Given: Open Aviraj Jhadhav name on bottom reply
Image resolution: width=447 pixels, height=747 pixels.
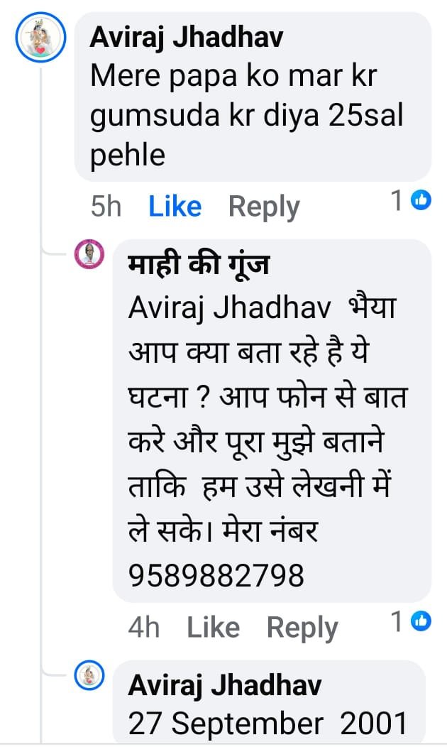Looking at the screenshot, I should [x=225, y=685].
